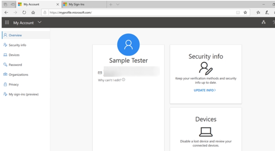Click the Sample Tester profile avatar
The height and width of the screenshot is (151, 275).
click(x=128, y=44)
